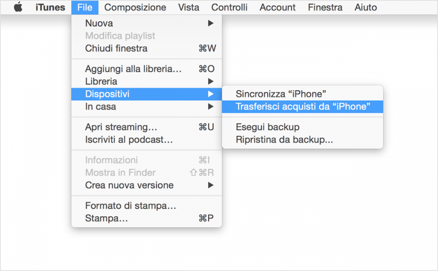Screen dimensions: 438x271
Task: Expand the Nuova submenu arrow
Action: (x=211, y=23)
